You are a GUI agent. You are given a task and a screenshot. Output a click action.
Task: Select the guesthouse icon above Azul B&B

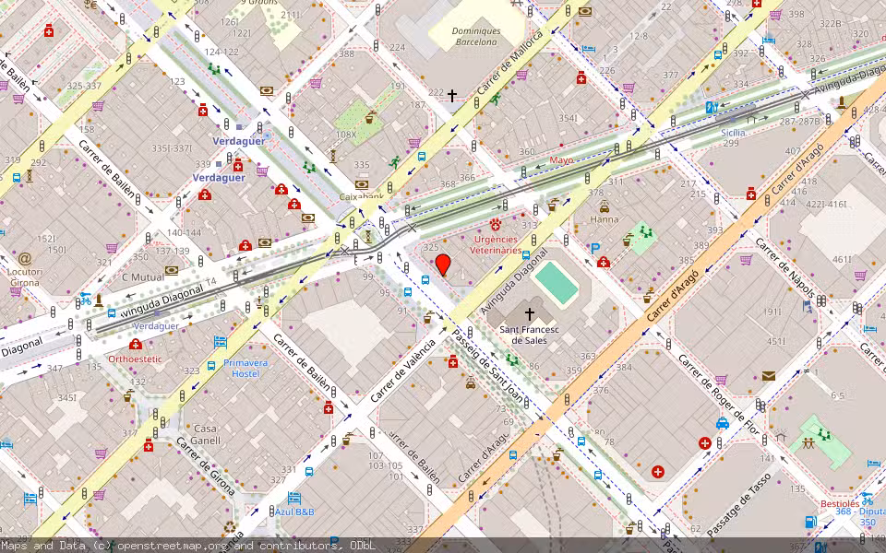pos(293,499)
